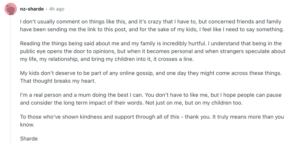Click the sentence "That thought breaks my heart."
Screen dimensions: 290x144
(x=58, y=81)
